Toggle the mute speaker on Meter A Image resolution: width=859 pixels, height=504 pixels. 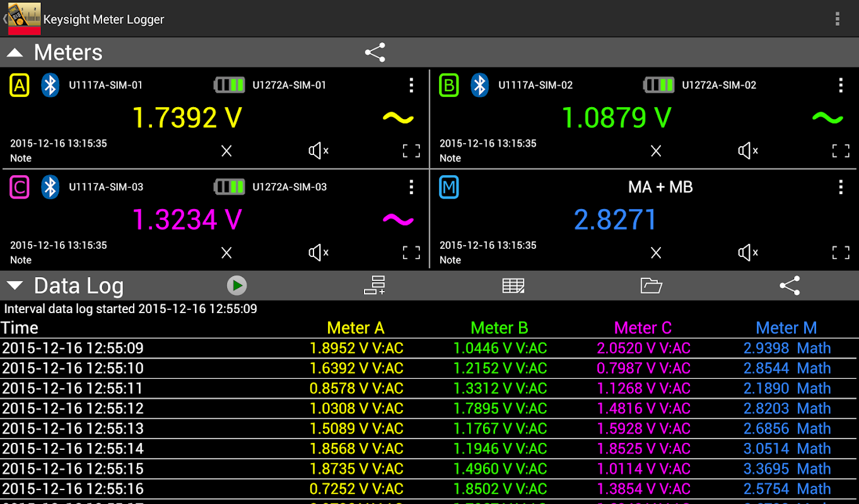pos(318,151)
